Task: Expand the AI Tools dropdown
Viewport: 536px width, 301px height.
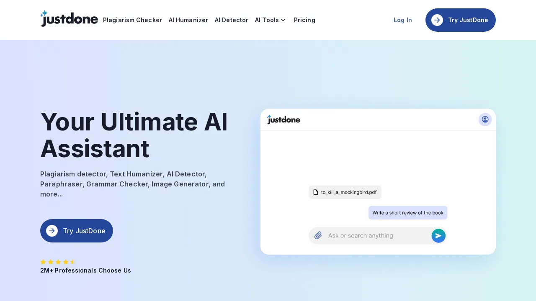Action: [267, 20]
